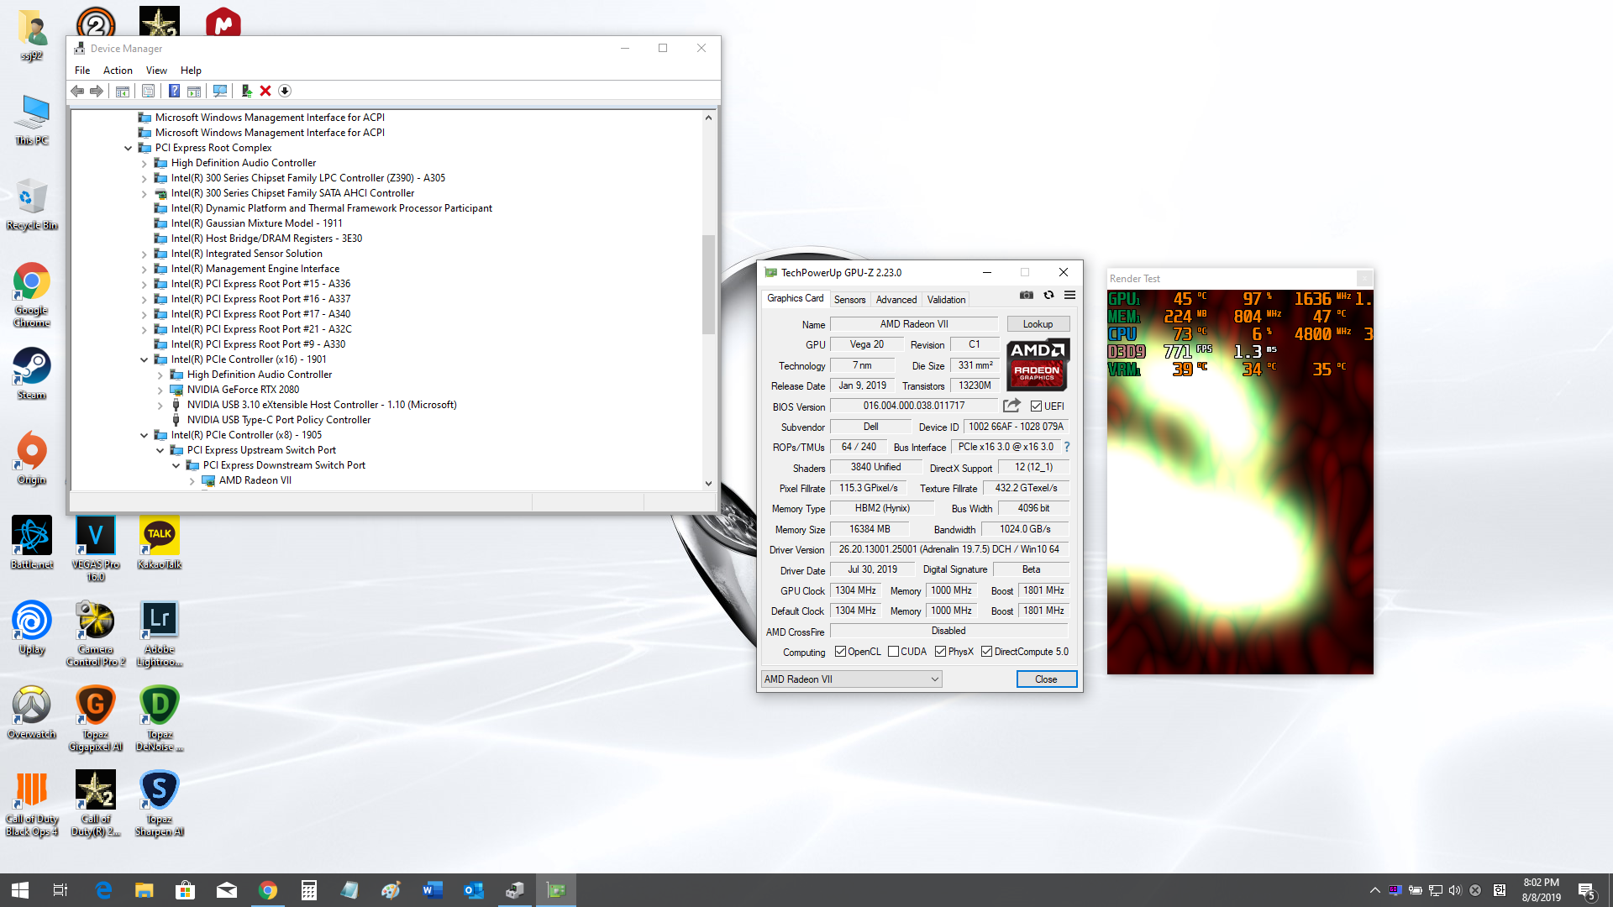This screenshot has width=1613, height=907.
Task: Open the Recycle Bin icon
Action: coord(31,204)
